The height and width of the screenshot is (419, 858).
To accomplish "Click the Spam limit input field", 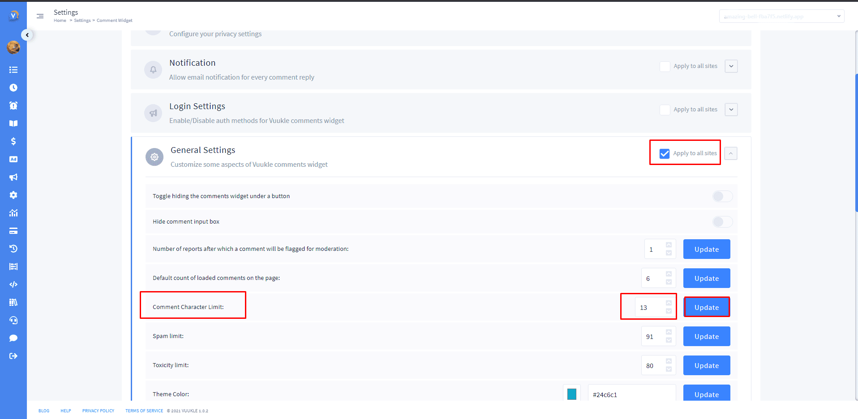I will [658, 336].
